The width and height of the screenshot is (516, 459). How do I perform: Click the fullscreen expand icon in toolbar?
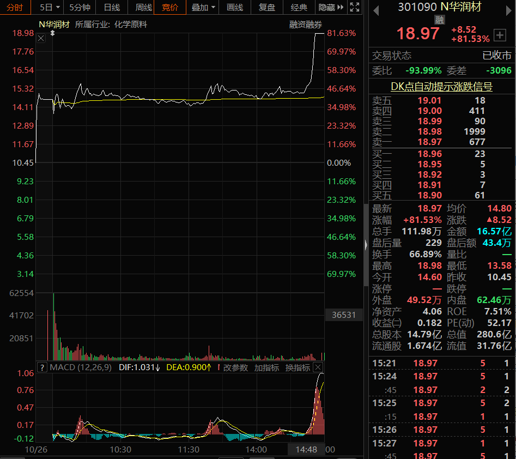click(354, 7)
